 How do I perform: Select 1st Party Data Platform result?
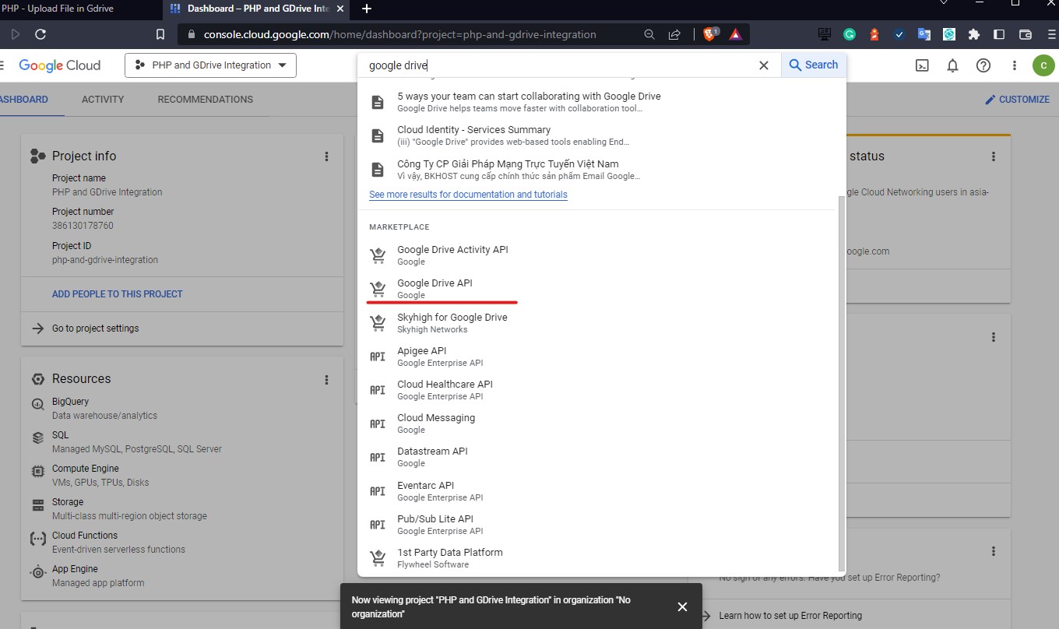click(x=596, y=558)
